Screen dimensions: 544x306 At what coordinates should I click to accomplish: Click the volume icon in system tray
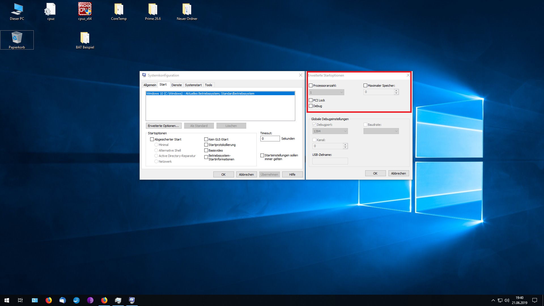click(x=507, y=300)
